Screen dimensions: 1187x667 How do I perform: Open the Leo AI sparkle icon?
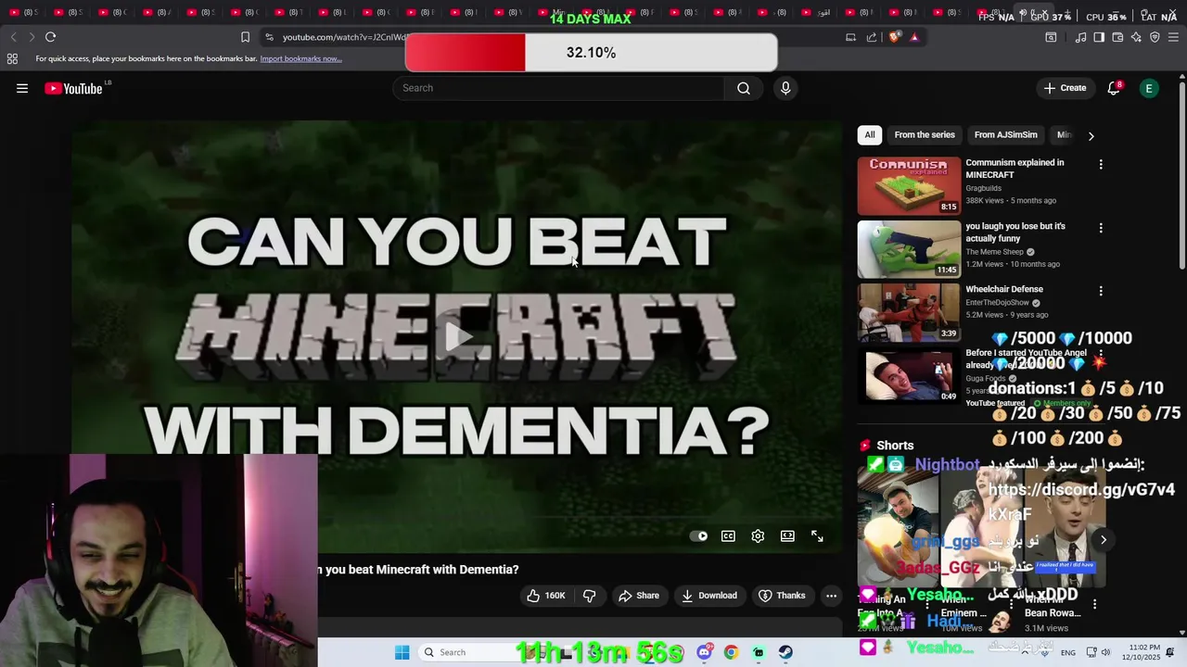click(1136, 37)
